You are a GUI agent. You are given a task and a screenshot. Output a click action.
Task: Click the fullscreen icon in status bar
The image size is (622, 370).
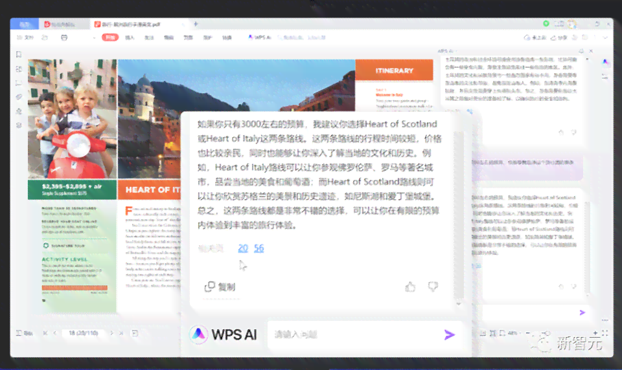605,333
